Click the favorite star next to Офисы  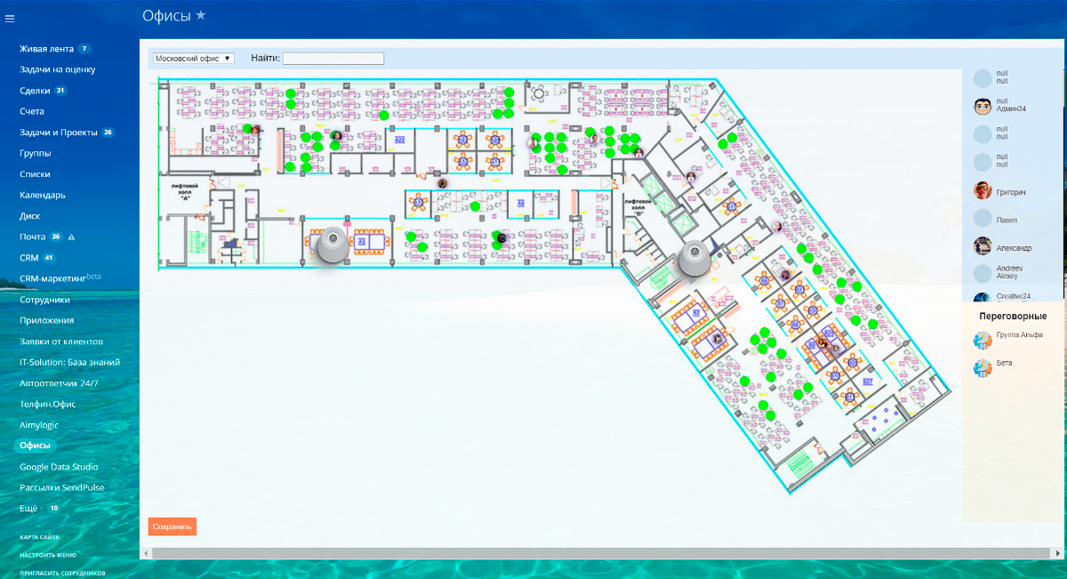201,15
